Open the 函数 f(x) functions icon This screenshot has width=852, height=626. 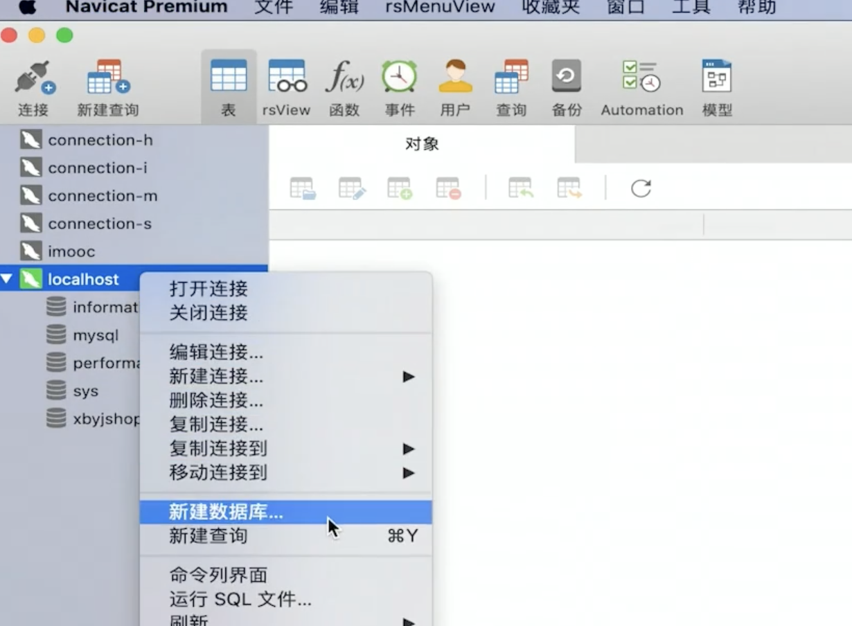coord(344,77)
